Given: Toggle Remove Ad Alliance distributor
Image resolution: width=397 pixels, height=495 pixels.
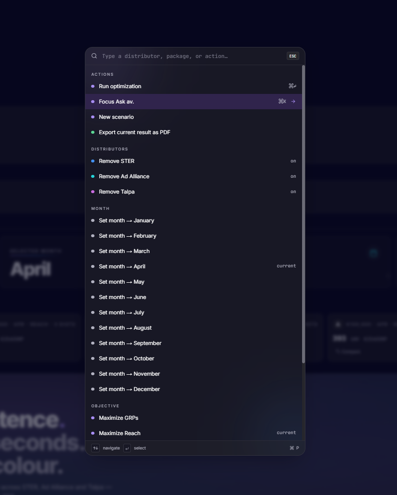Looking at the screenshot, I should (x=194, y=176).
